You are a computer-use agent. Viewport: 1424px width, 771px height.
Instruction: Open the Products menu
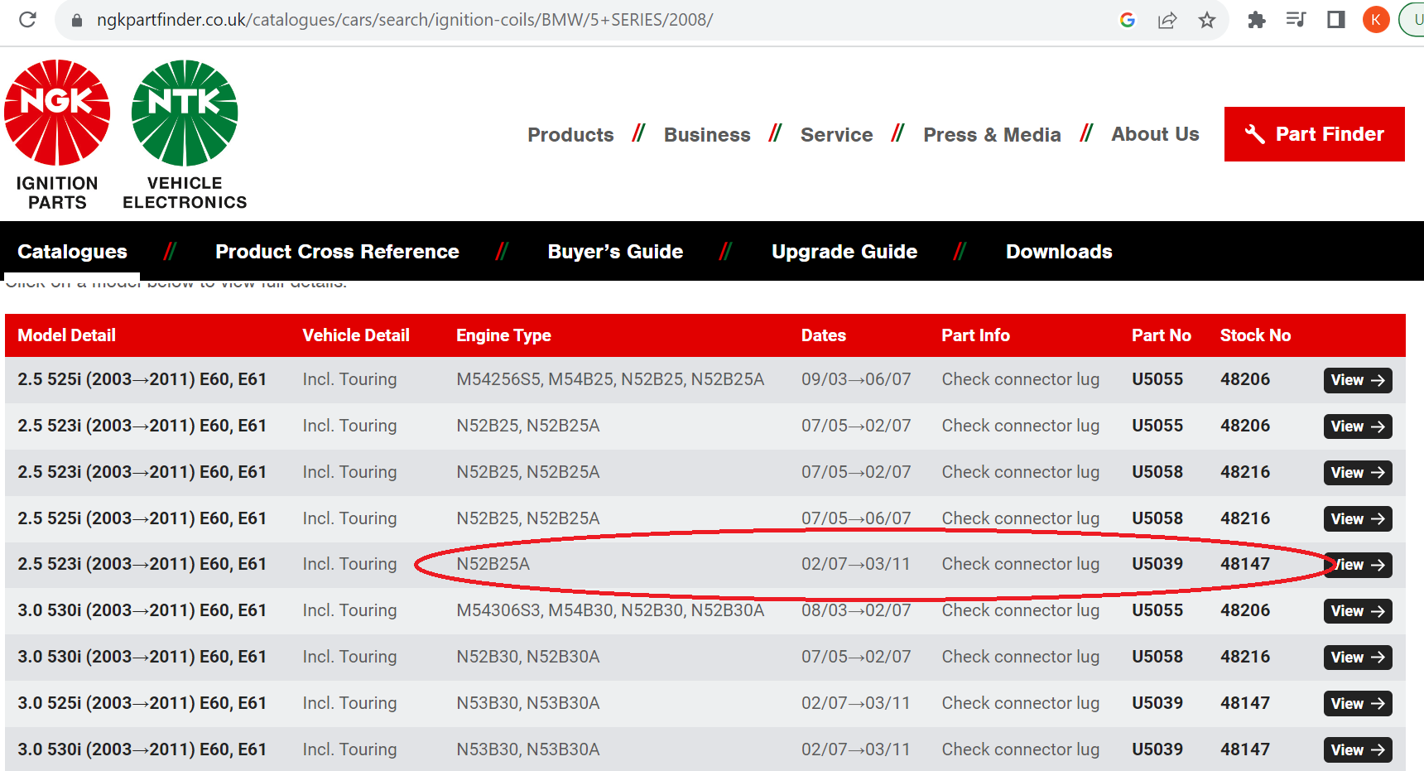coord(570,135)
